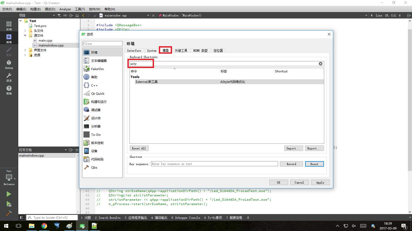Image resolution: width=412 pixels, height=231 pixels.
Task: Switch to the 定位器 tab
Action: coord(218,51)
